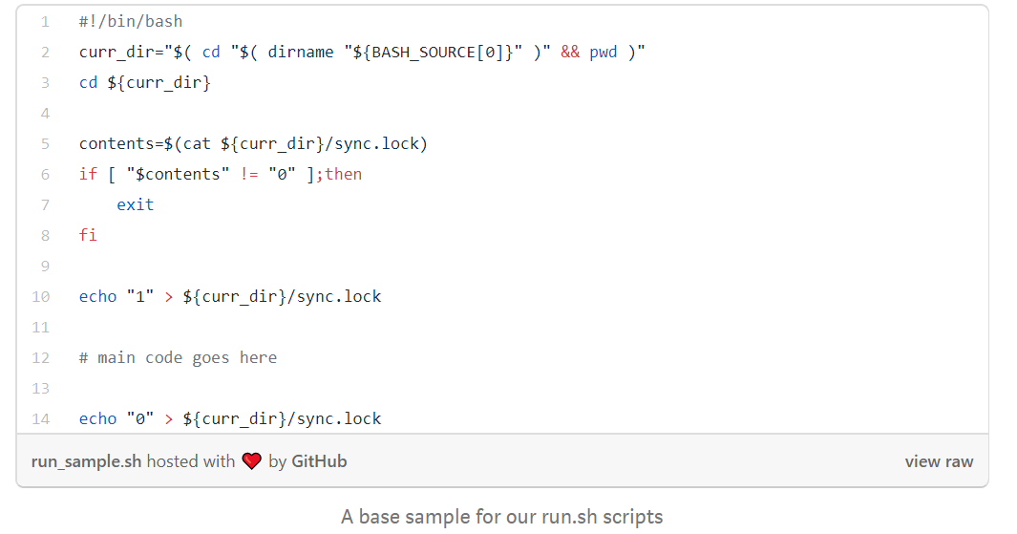Click line number 6 in the gutter
This screenshot has width=1017, height=534.
pyautogui.click(x=45, y=174)
